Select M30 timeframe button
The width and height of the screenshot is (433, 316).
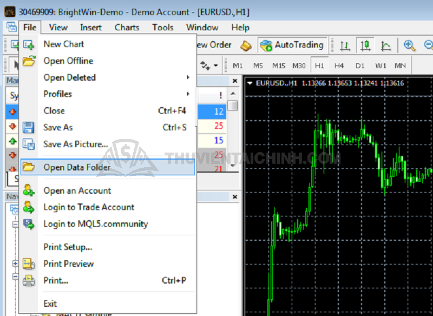[299, 65]
